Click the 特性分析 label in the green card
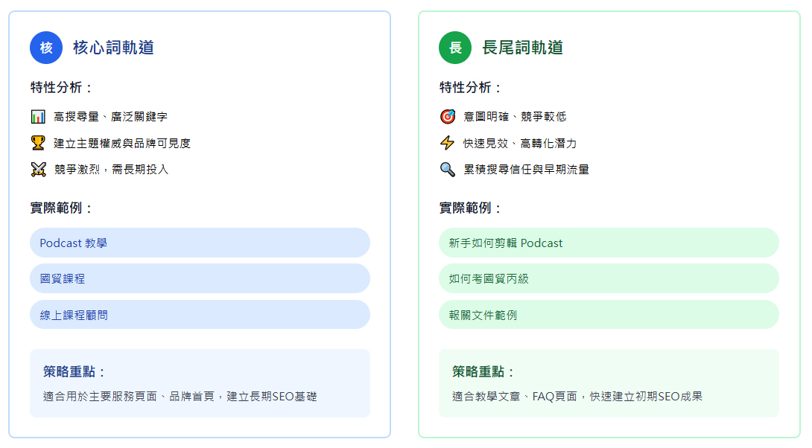The image size is (812, 448). pos(471,88)
